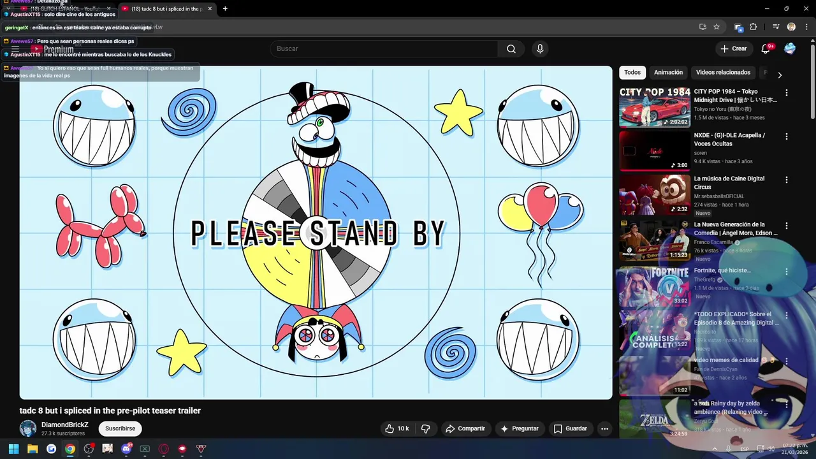This screenshot has height=459, width=816.
Task: Click the Guardar save button
Action: click(571, 428)
